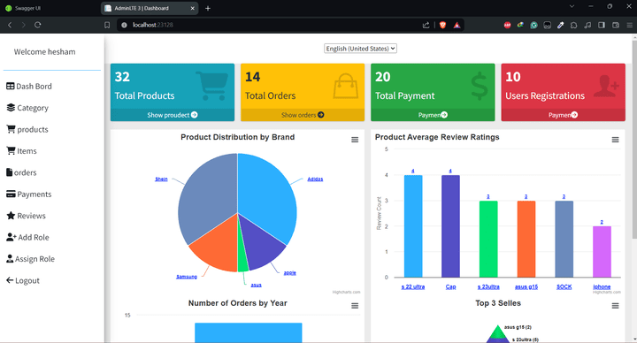Open Assign Role in the sidebar
The image size is (637, 343).
point(31,259)
